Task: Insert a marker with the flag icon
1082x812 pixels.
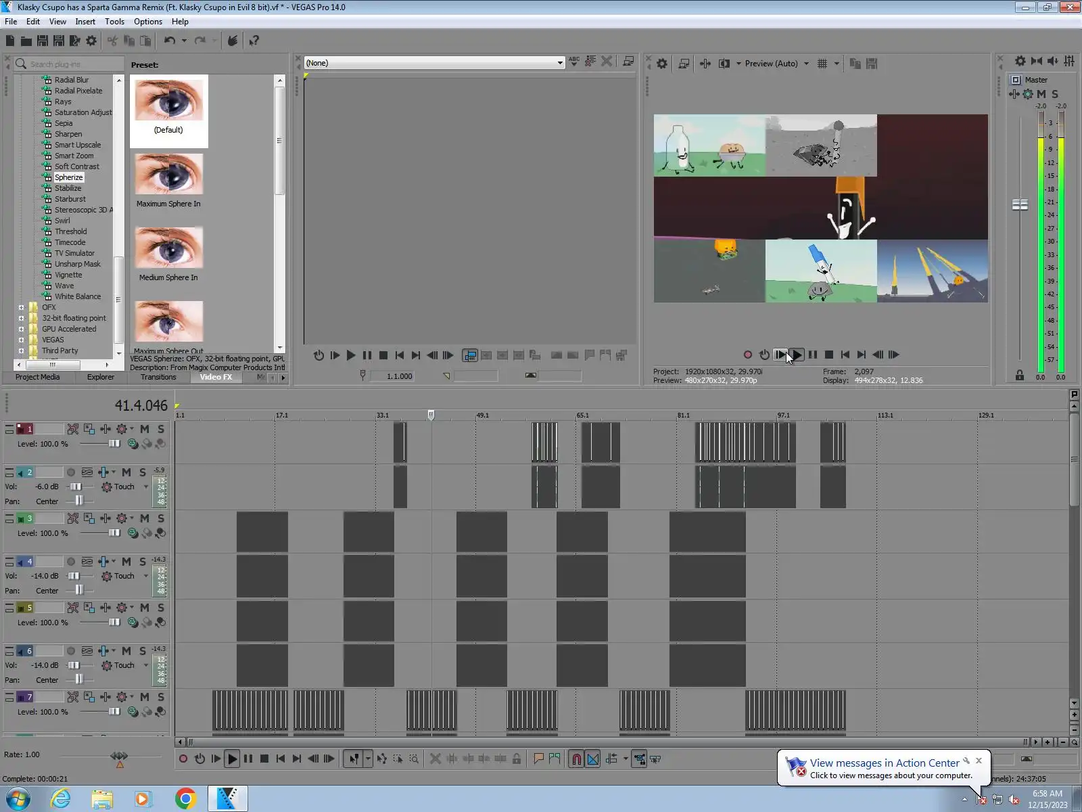Action: [538, 759]
